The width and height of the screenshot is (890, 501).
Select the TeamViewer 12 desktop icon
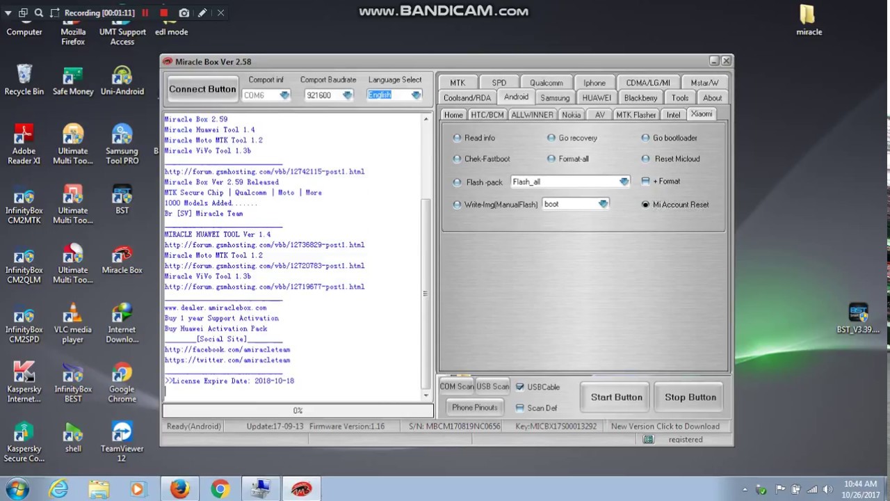(122, 442)
